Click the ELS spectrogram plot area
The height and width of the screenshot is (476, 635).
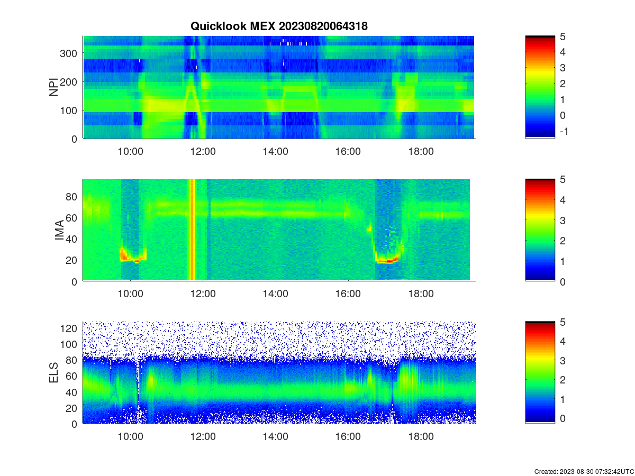click(279, 372)
